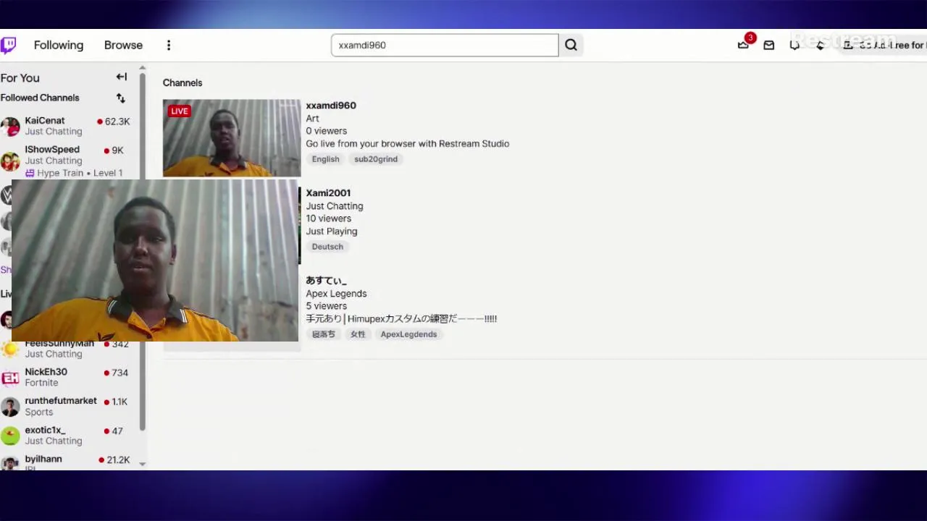Open あすてぃ_ channel name link
This screenshot has height=521, width=927.
327,281
